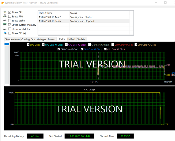
Task: Switch to the Voltages tab
Action: 41,39
